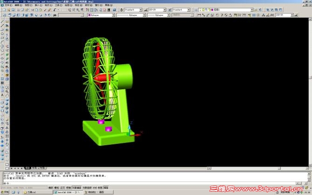Select the Circle tool in Draw toolbar
This screenshot has height=195, width=312.
2,46
